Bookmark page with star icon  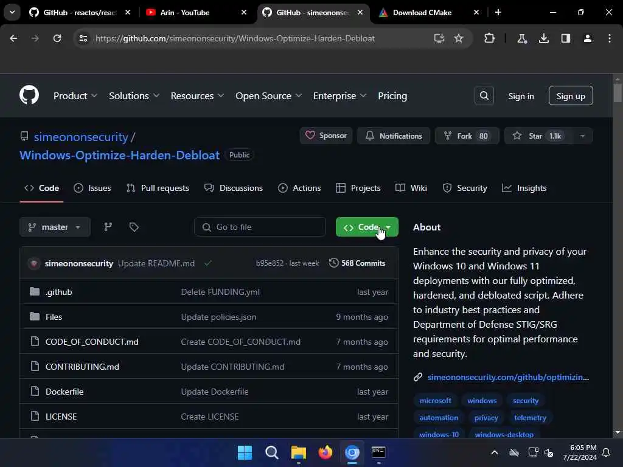pos(459,38)
